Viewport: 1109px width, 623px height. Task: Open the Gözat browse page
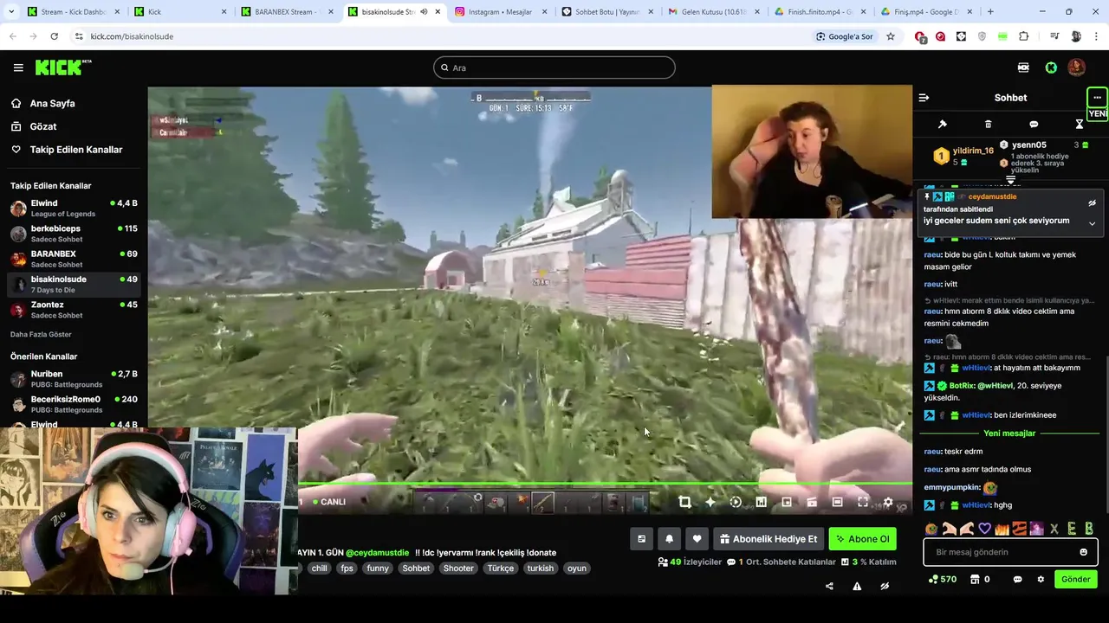pyautogui.click(x=43, y=126)
